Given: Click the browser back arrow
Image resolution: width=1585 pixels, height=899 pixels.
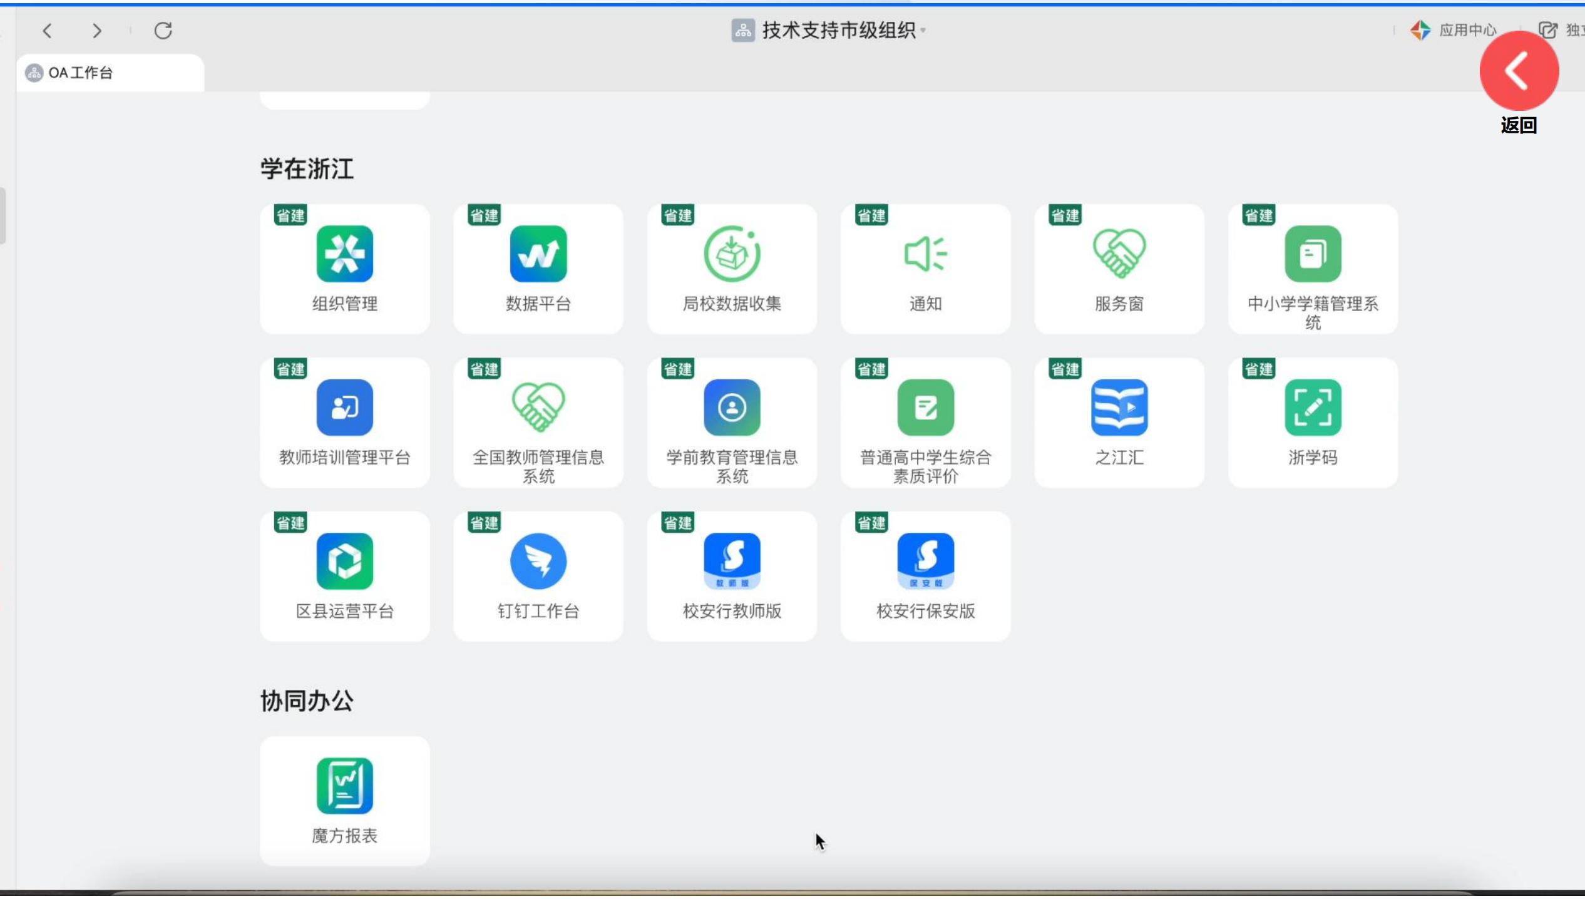Looking at the screenshot, I should point(48,30).
